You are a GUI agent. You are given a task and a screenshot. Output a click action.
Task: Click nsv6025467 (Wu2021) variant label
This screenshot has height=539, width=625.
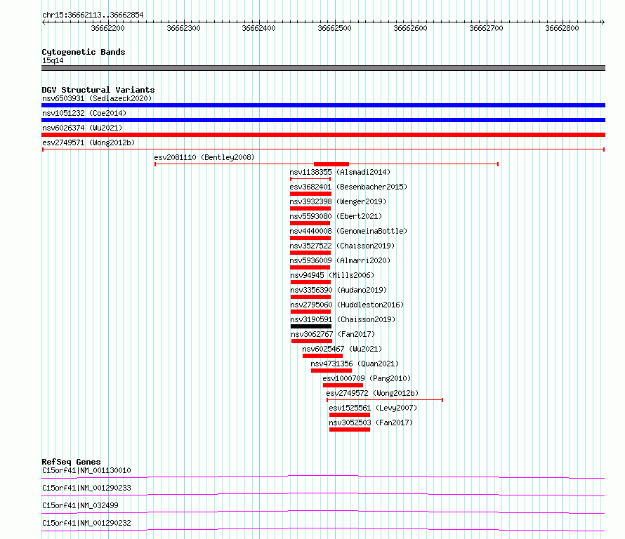coord(342,349)
